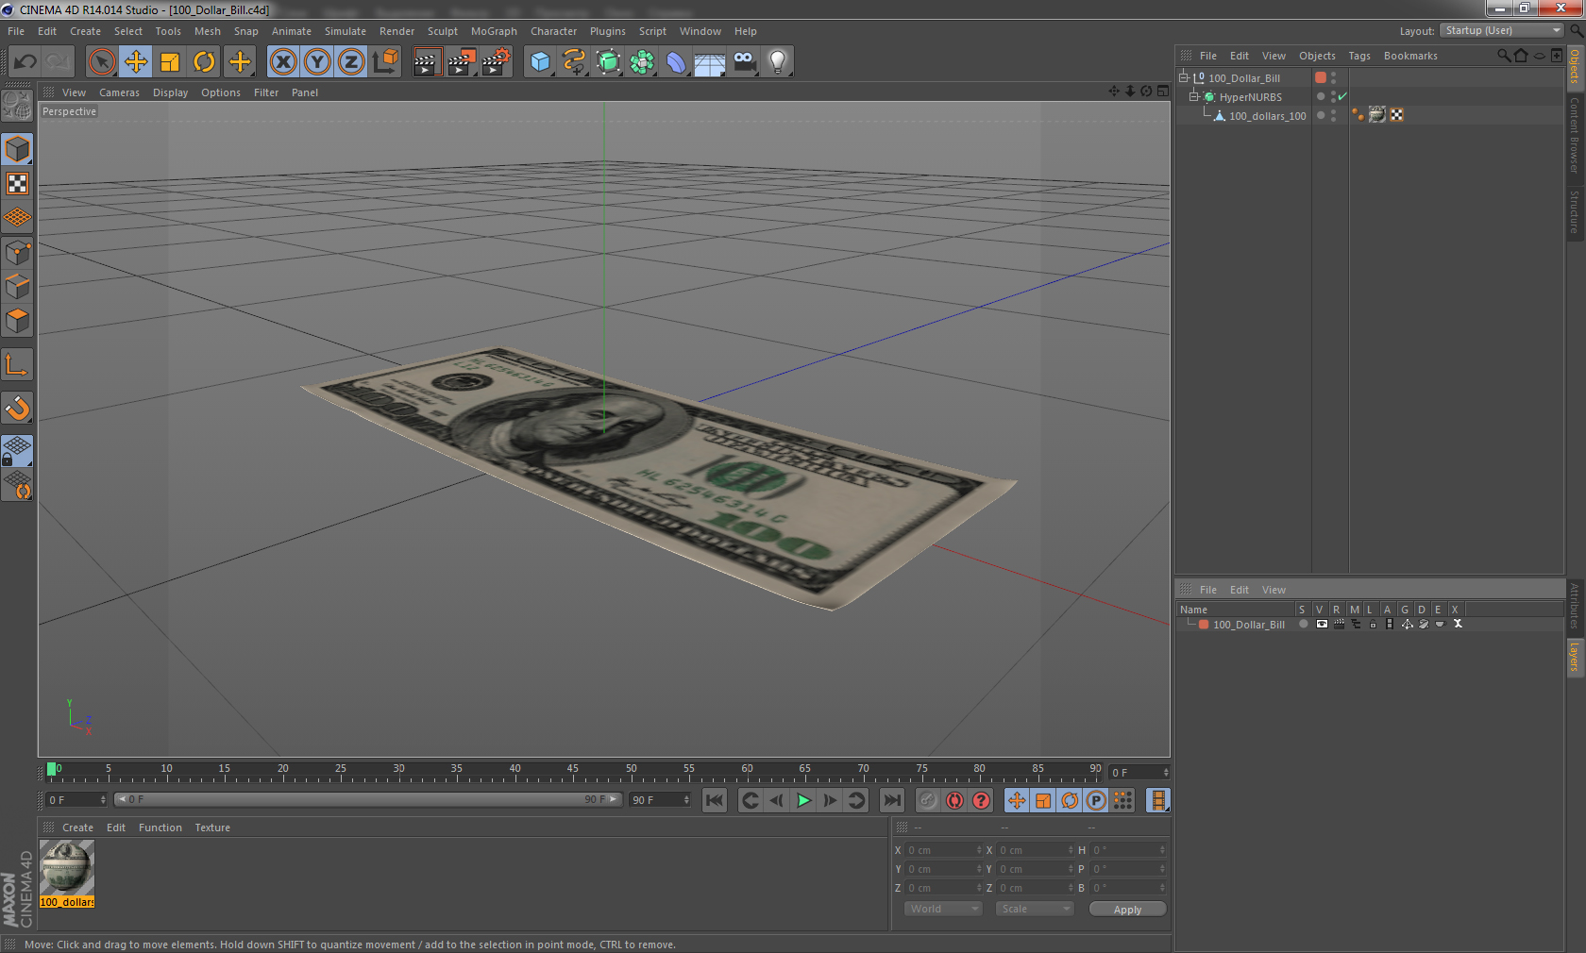Open the Sculpt menu
This screenshot has width=1586, height=953.
(442, 31)
